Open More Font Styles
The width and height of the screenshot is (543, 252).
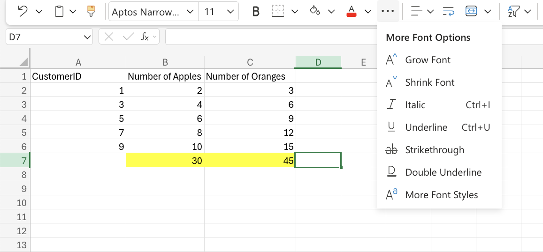439,194
